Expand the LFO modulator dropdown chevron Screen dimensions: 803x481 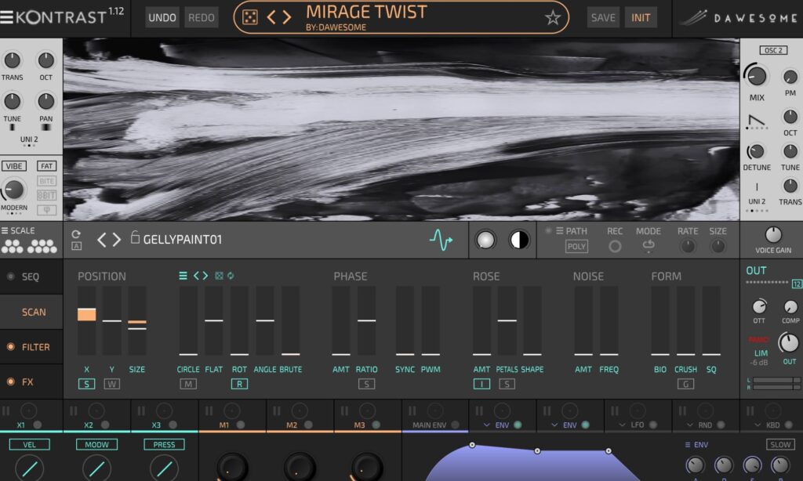tap(622, 425)
